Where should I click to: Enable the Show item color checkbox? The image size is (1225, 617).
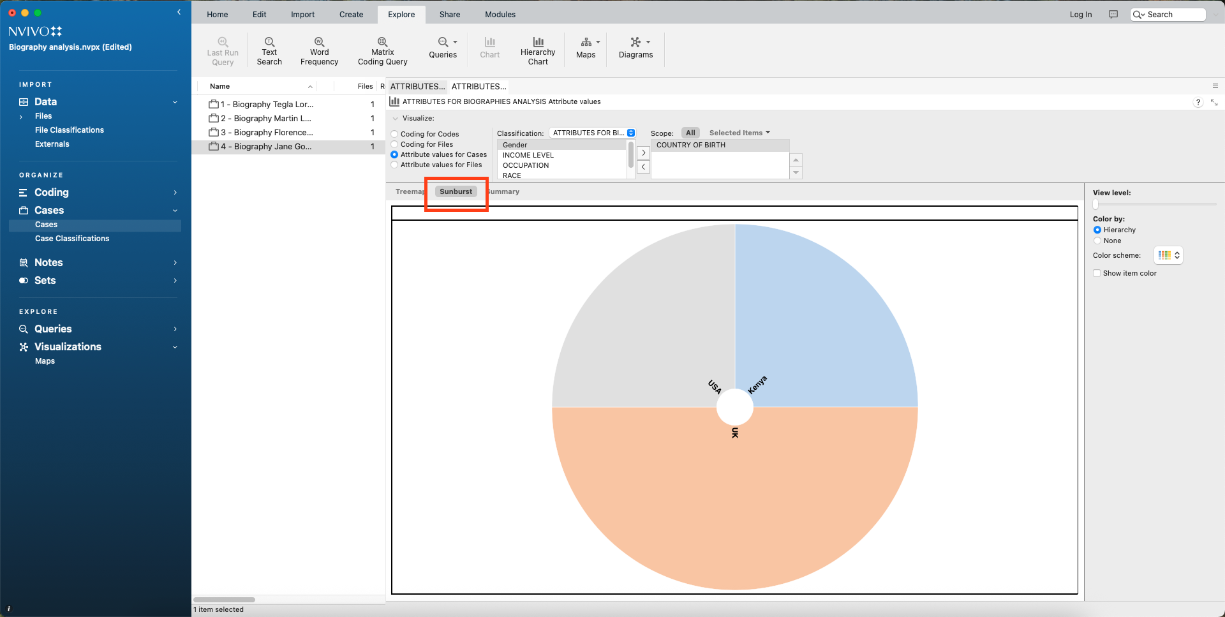pos(1097,273)
